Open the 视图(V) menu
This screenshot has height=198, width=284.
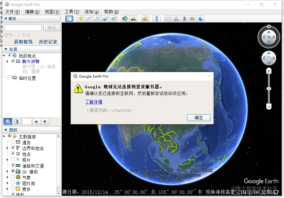click(x=52, y=12)
